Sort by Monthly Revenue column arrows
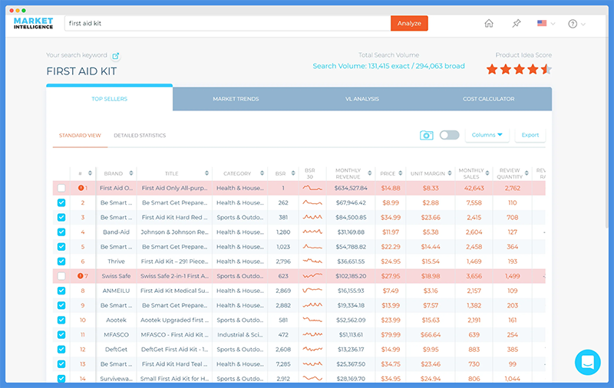614x388 pixels. (369, 173)
